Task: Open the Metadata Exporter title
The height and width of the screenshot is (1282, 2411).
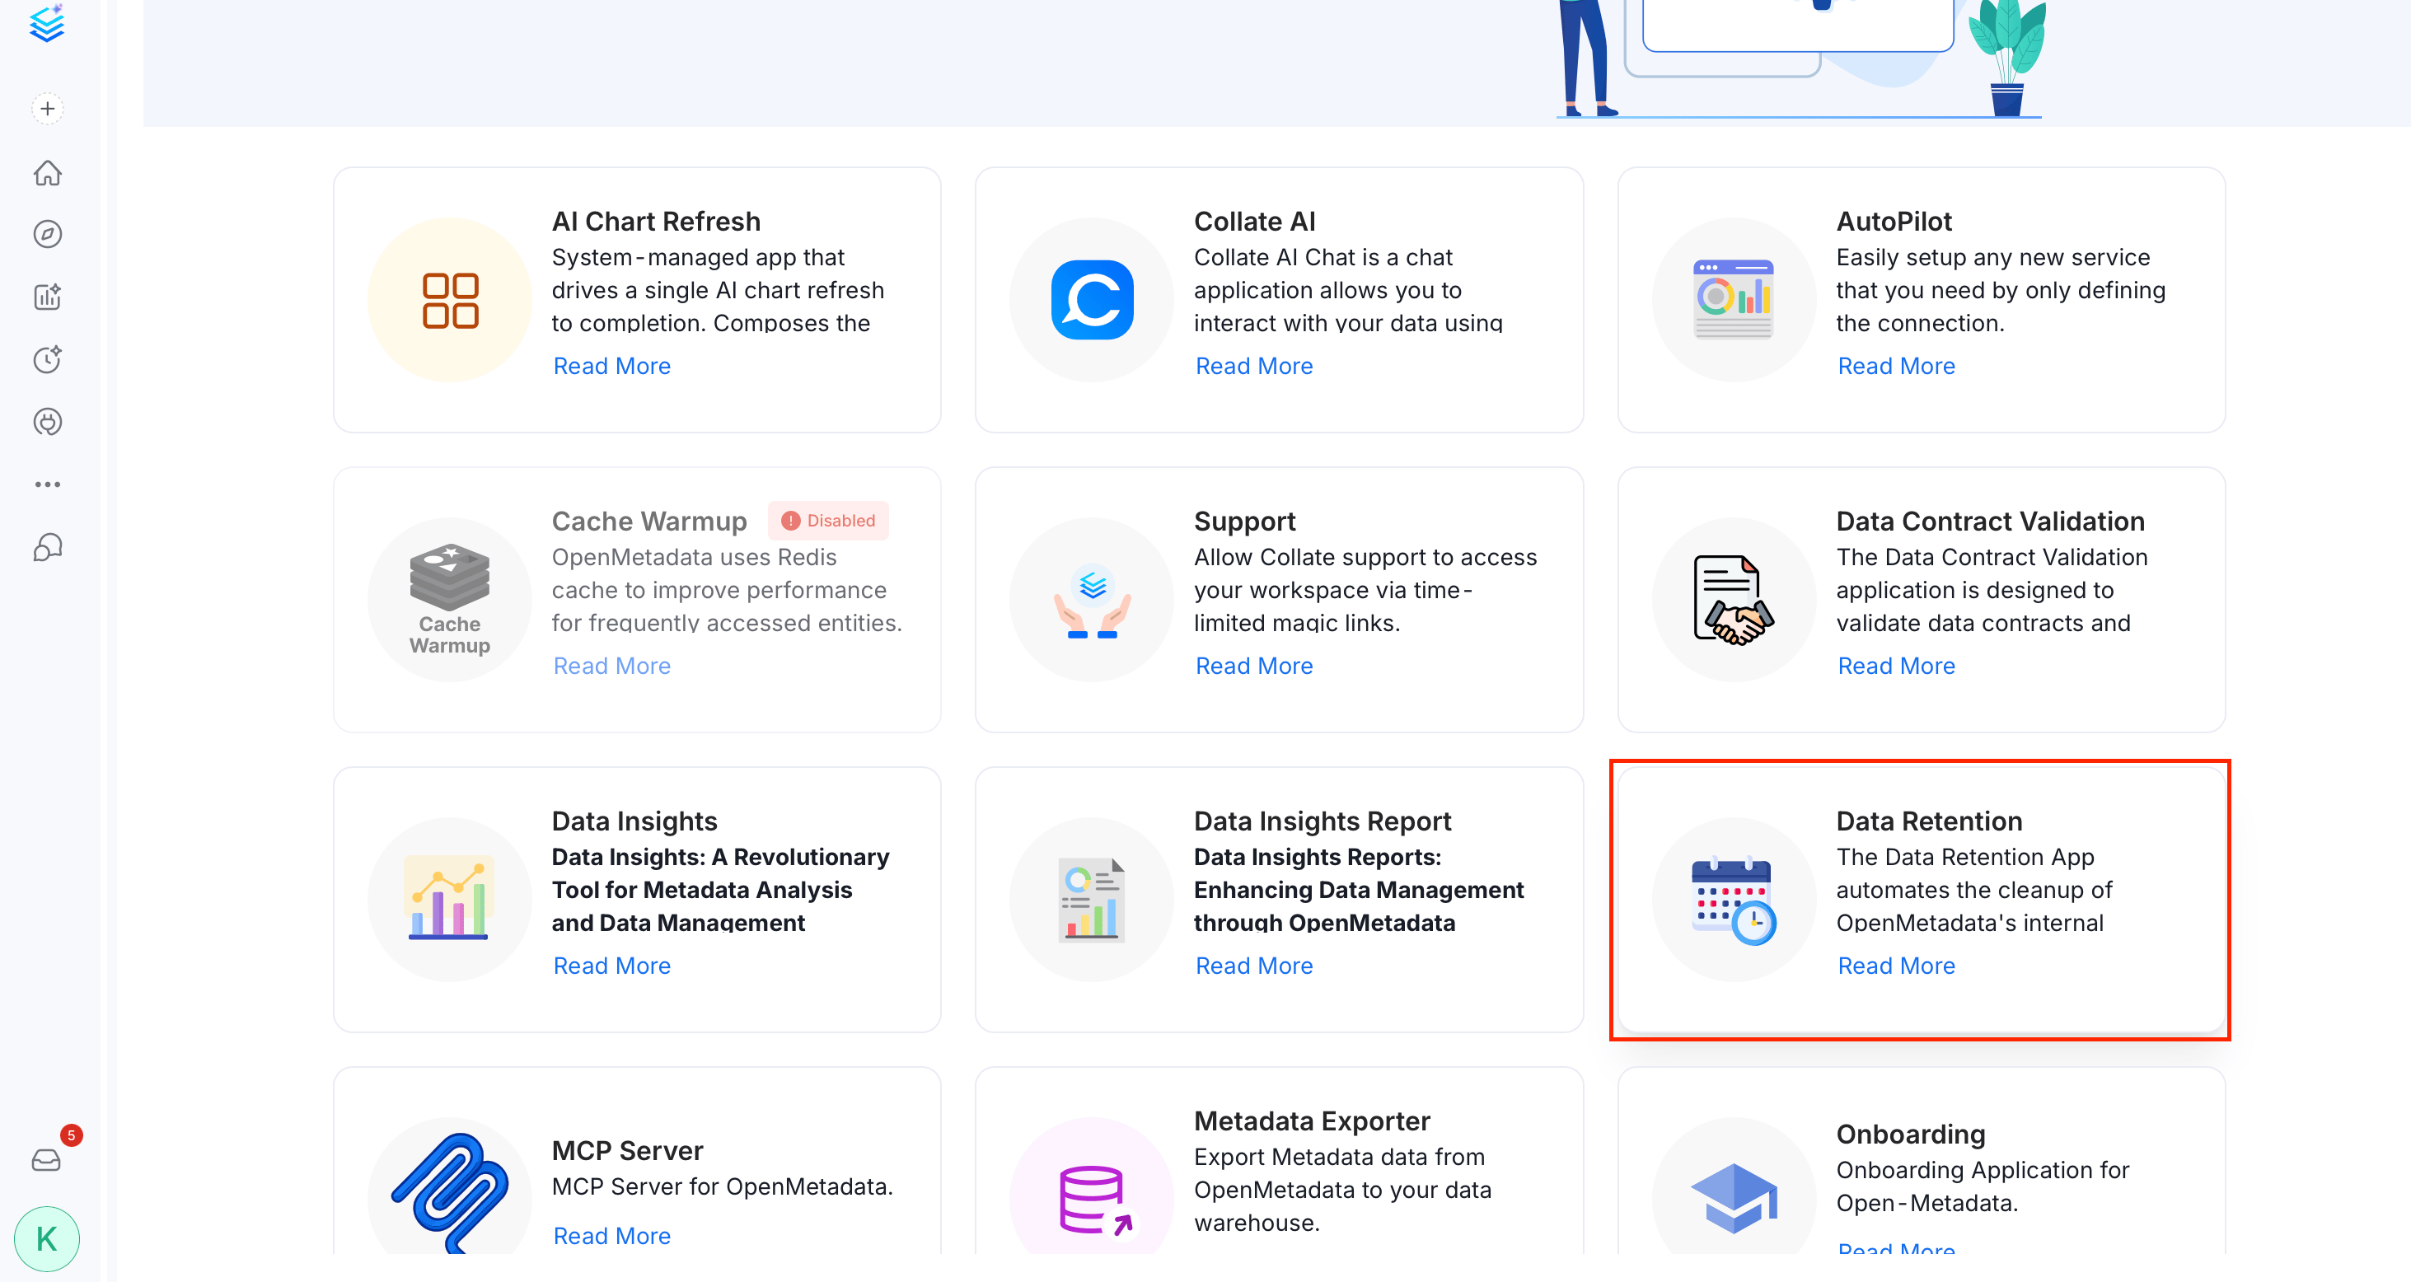Action: 1311,1121
